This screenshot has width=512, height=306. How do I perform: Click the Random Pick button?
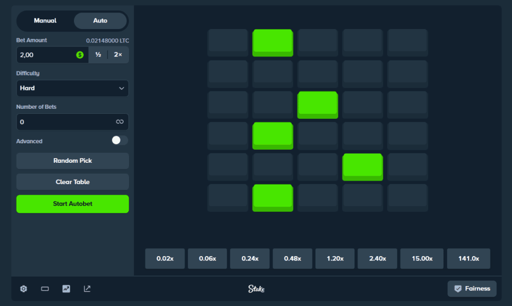[x=72, y=161]
